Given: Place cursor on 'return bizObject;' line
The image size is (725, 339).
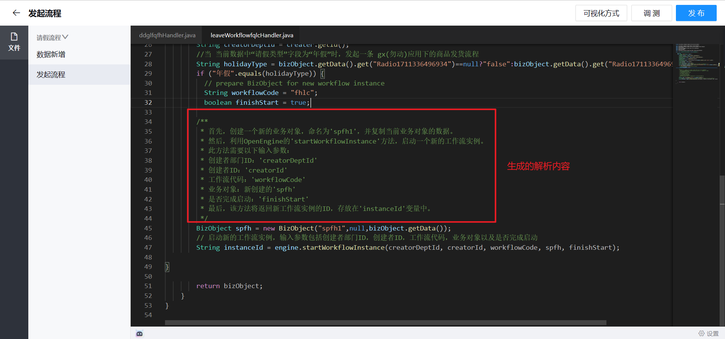Looking at the screenshot, I should pyautogui.click(x=229, y=286).
